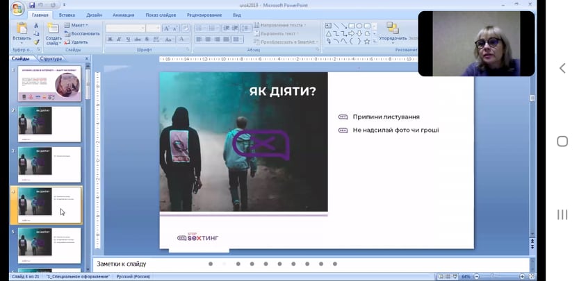The image size is (579, 281).
Task: Zoom in with the plus button
Action: click(522, 276)
